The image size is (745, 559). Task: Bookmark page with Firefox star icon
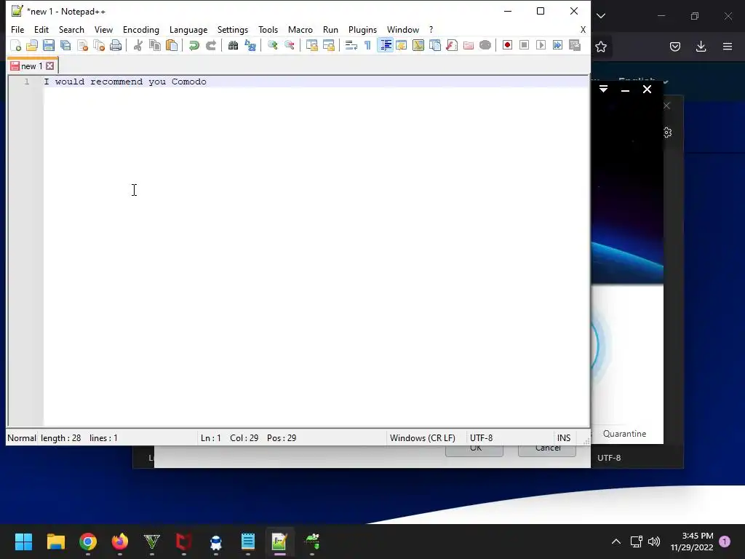click(601, 47)
